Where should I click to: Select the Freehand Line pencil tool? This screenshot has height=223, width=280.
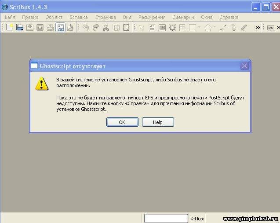[x=244, y=28]
